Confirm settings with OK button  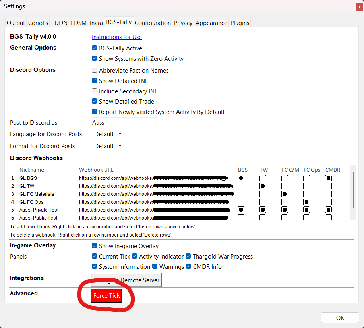[x=340, y=318]
